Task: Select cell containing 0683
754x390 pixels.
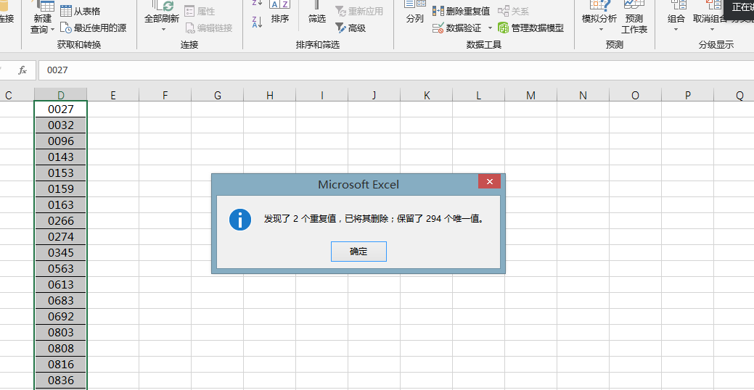Action: coord(60,300)
